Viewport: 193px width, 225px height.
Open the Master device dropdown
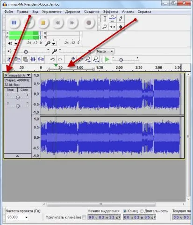pos(105,52)
